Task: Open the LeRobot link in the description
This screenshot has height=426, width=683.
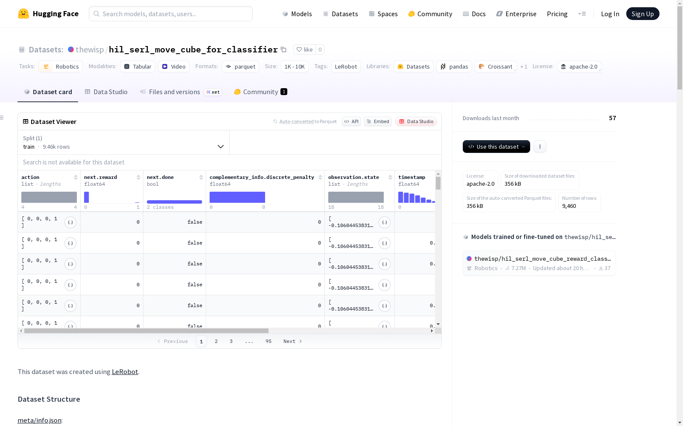Action: tap(125, 371)
